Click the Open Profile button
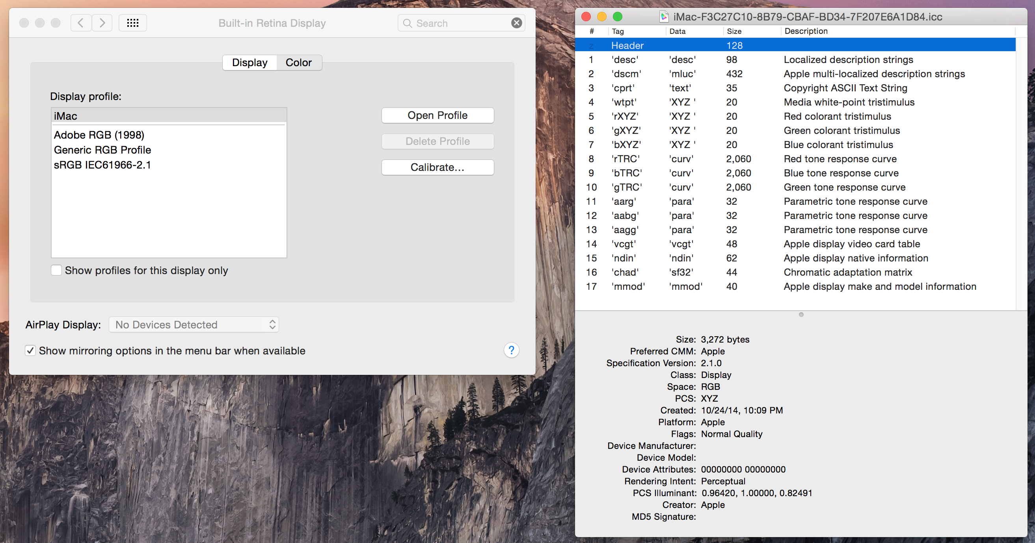1035x543 pixels. point(437,115)
